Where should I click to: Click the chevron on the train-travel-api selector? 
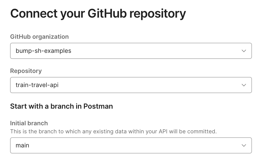pos(244,85)
